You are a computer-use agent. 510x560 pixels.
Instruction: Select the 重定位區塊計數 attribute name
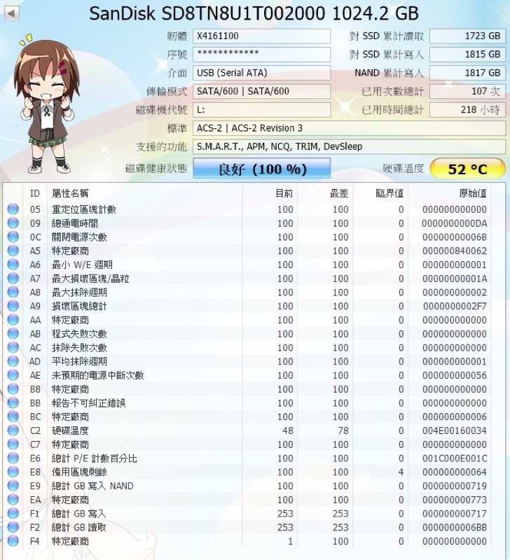tap(84, 209)
